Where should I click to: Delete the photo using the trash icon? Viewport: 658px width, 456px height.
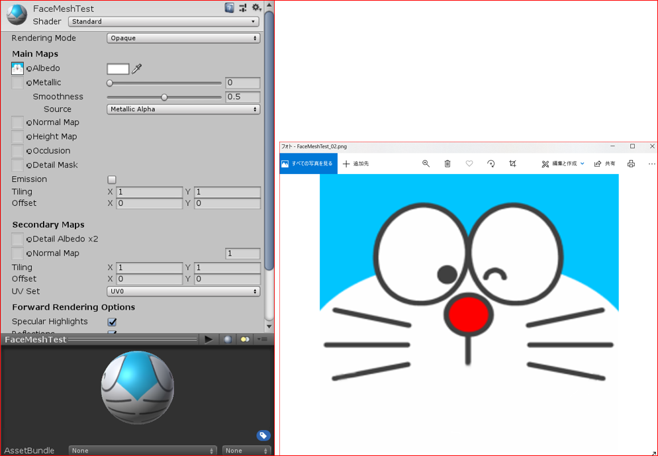pos(447,163)
